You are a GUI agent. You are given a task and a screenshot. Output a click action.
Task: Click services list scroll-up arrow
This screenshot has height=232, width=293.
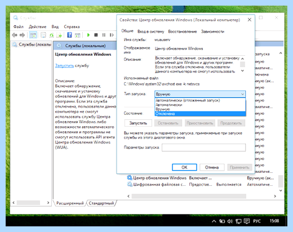tap(281, 53)
